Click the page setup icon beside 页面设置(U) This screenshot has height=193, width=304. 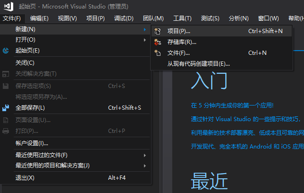[6, 120]
